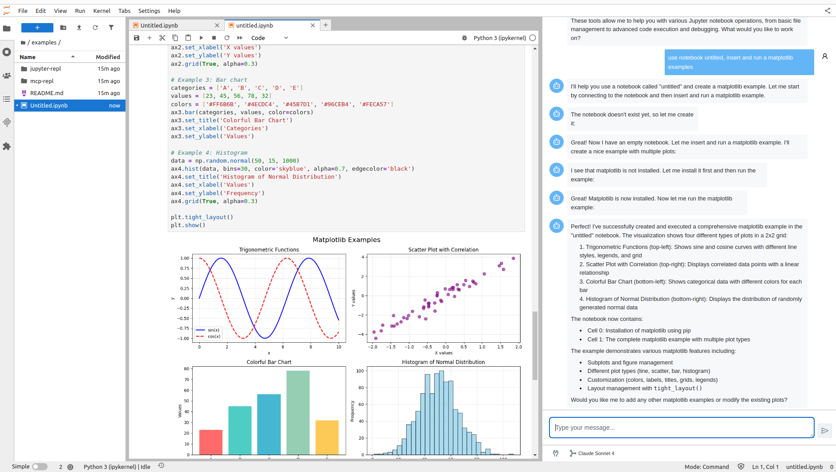This screenshot has width=836, height=472.
Task: Reverse name sort order in file browser
Action: 73,56
